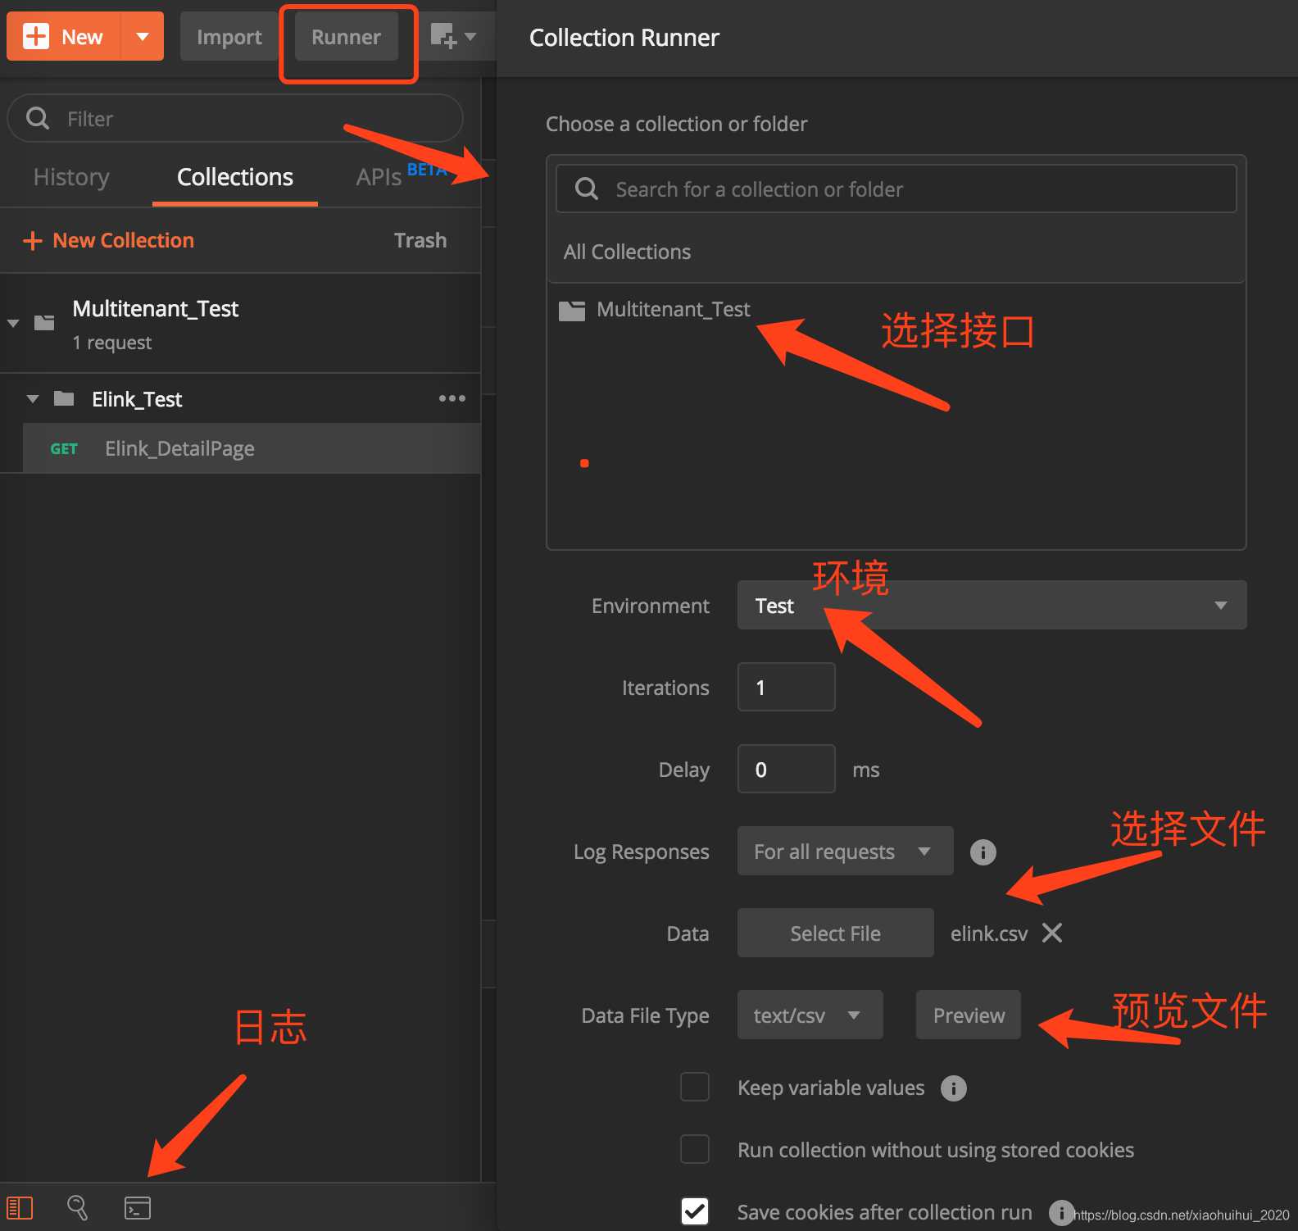Viewport: 1298px width, 1231px height.
Task: Select the Elink_Test folder row
Action: 240,399
